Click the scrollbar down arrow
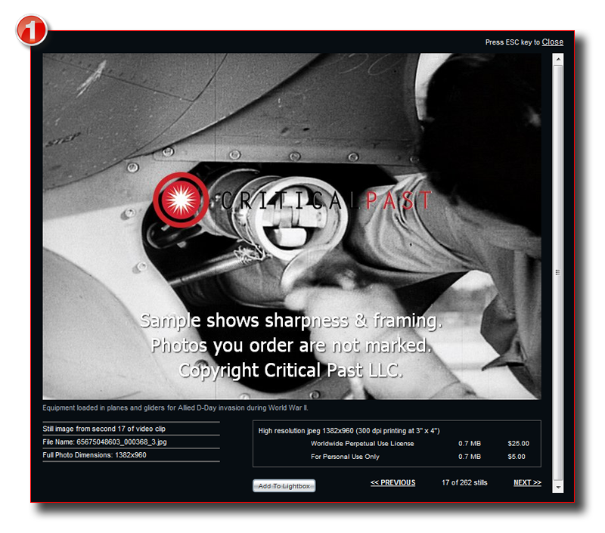 [x=558, y=487]
